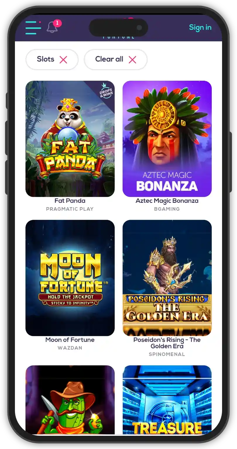
Task: Open the Treasure vault game thumbnail
Action: coord(167,400)
